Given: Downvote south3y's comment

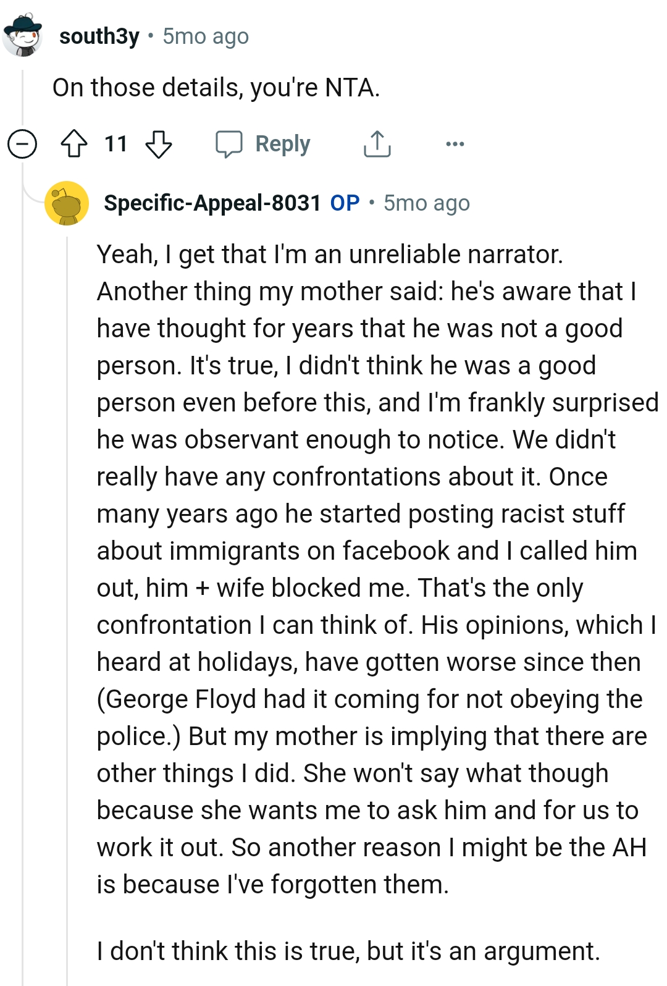Looking at the screenshot, I should click(x=158, y=144).
